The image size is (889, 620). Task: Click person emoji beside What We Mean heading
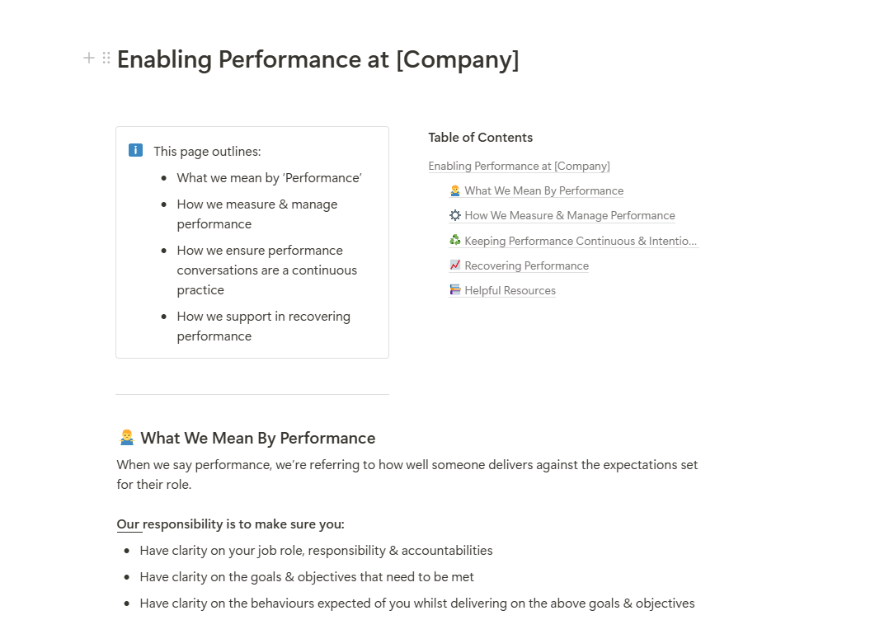126,438
